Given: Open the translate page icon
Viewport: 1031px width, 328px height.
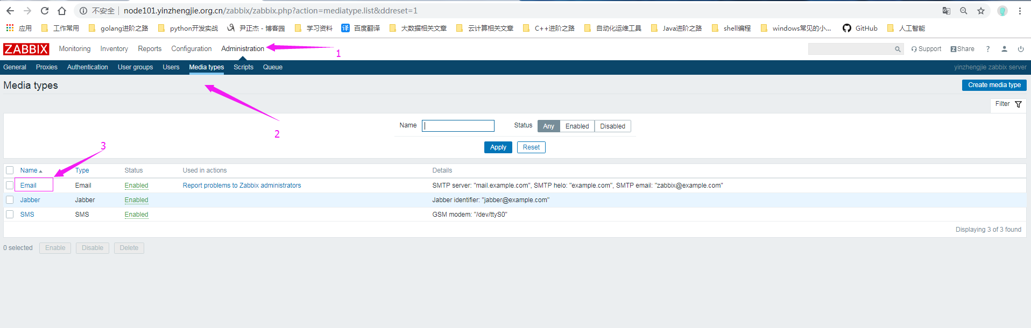Looking at the screenshot, I should pos(947,11).
